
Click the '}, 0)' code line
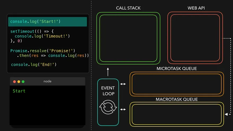pos(16,41)
